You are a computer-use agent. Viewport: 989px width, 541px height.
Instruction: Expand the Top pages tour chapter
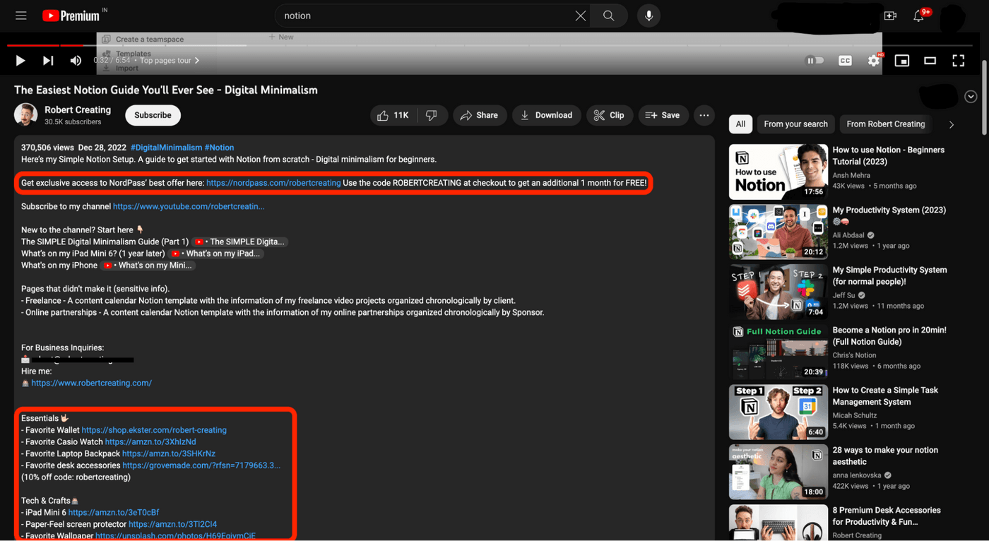pyautogui.click(x=170, y=61)
